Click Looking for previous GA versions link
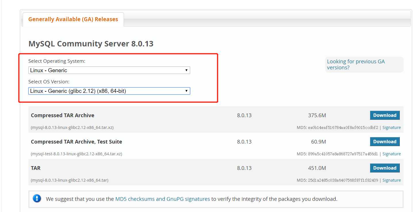The height and width of the screenshot is (212, 413). click(356, 64)
